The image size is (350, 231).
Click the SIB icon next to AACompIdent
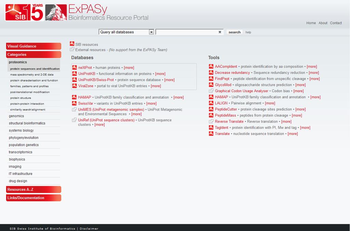(211, 66)
